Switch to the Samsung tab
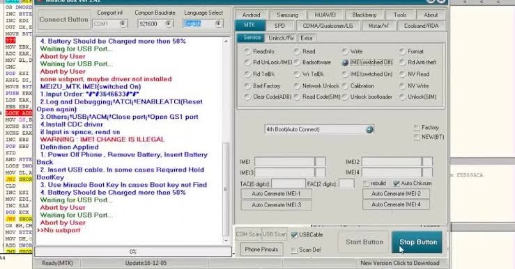This screenshot has height=269, width=515. 287,15
